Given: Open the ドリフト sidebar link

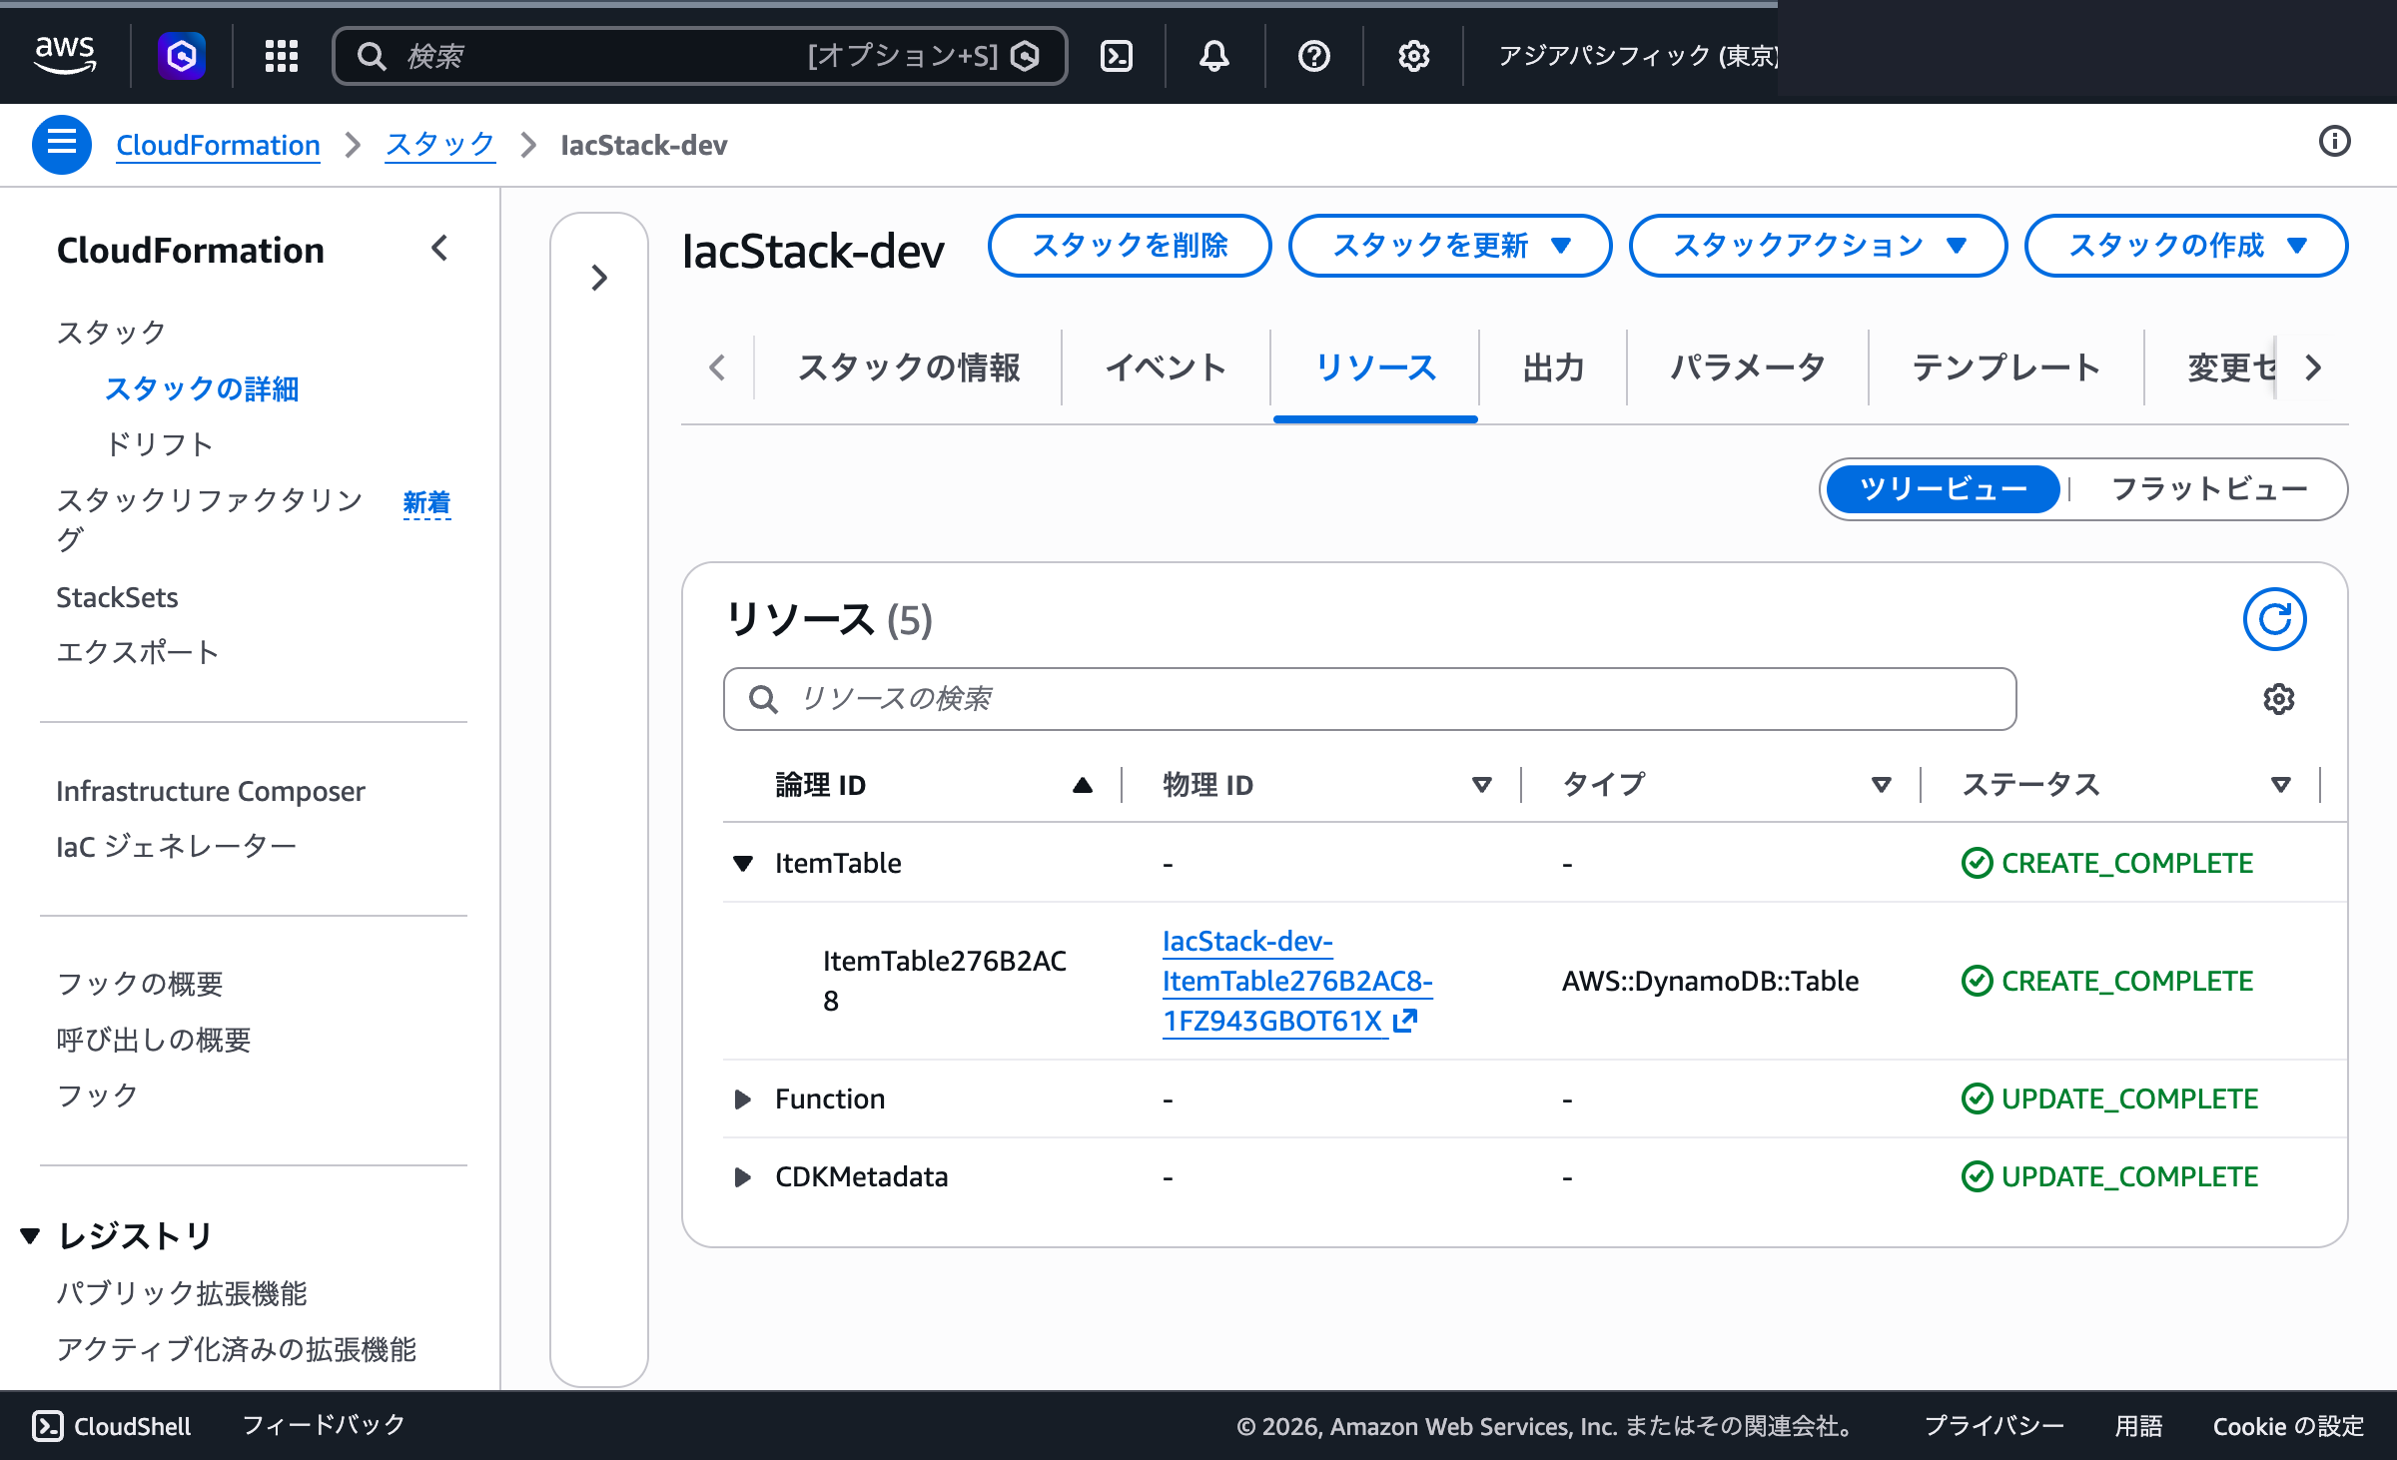Looking at the screenshot, I should (x=159, y=444).
